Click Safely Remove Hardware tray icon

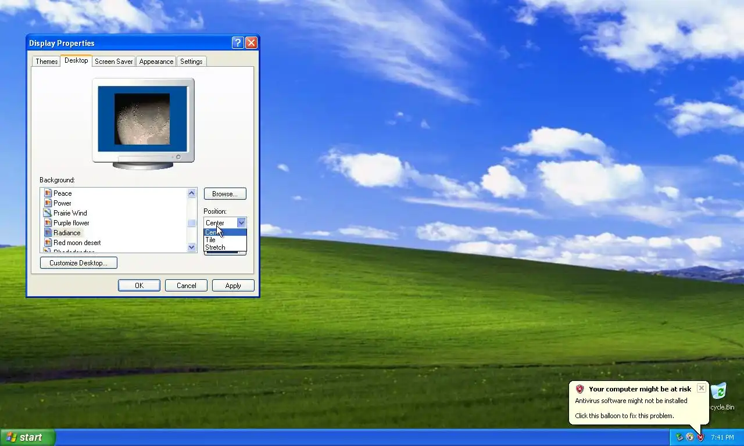coord(679,437)
